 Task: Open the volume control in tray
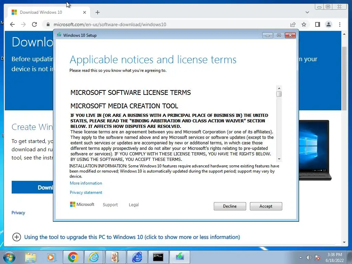coord(309,257)
